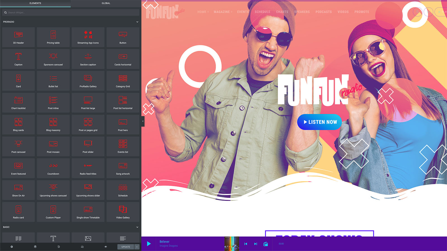Collapse the PRORADIO widget section
447x251 pixels.
[137, 22]
